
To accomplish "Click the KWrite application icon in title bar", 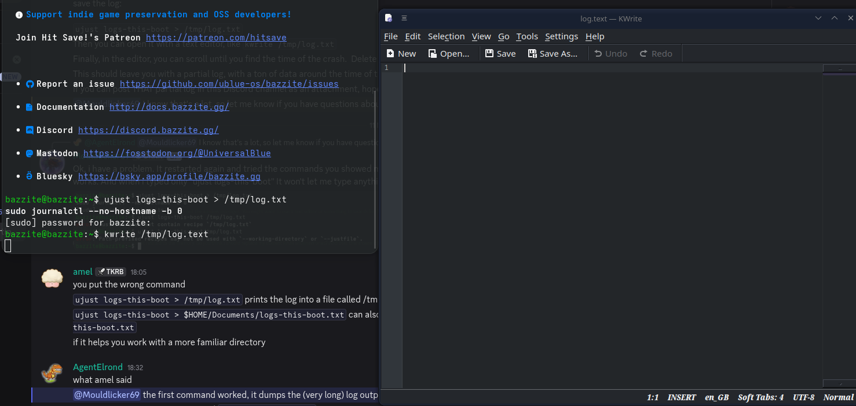I will click(x=389, y=18).
